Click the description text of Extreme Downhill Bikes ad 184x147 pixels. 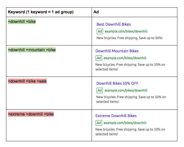click(x=130, y=131)
